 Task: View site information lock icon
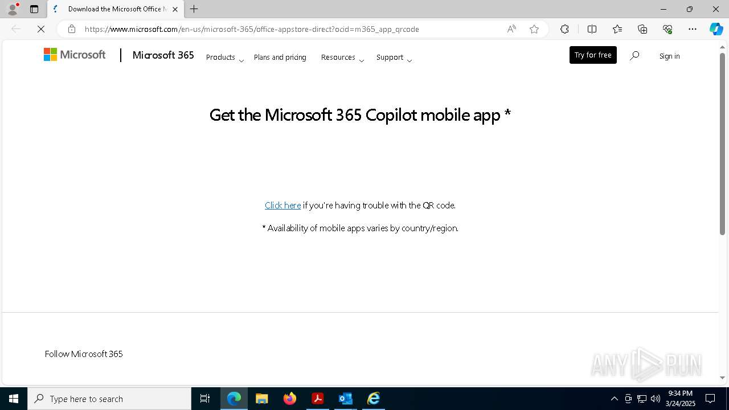(x=72, y=29)
